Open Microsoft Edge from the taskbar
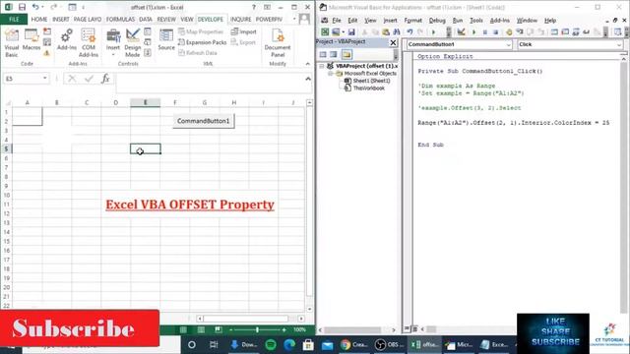Viewport: 630px width, 354px height. (289, 345)
